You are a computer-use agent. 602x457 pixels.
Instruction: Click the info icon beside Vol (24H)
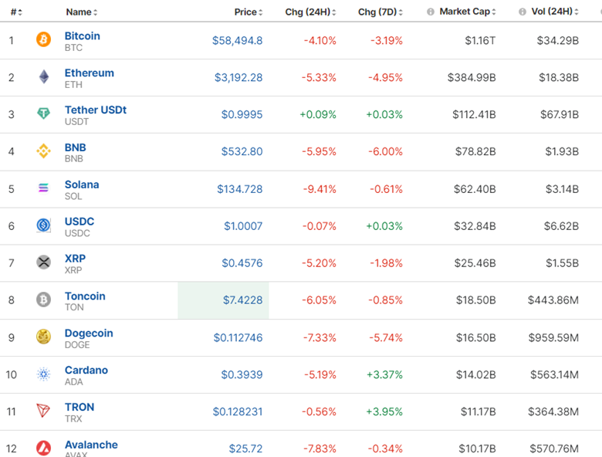523,12
